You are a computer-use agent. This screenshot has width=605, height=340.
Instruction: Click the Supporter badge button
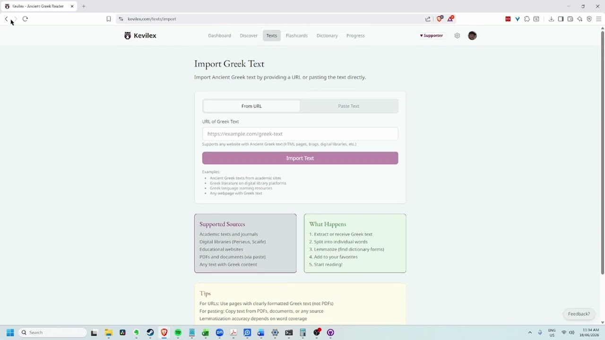coord(432,35)
